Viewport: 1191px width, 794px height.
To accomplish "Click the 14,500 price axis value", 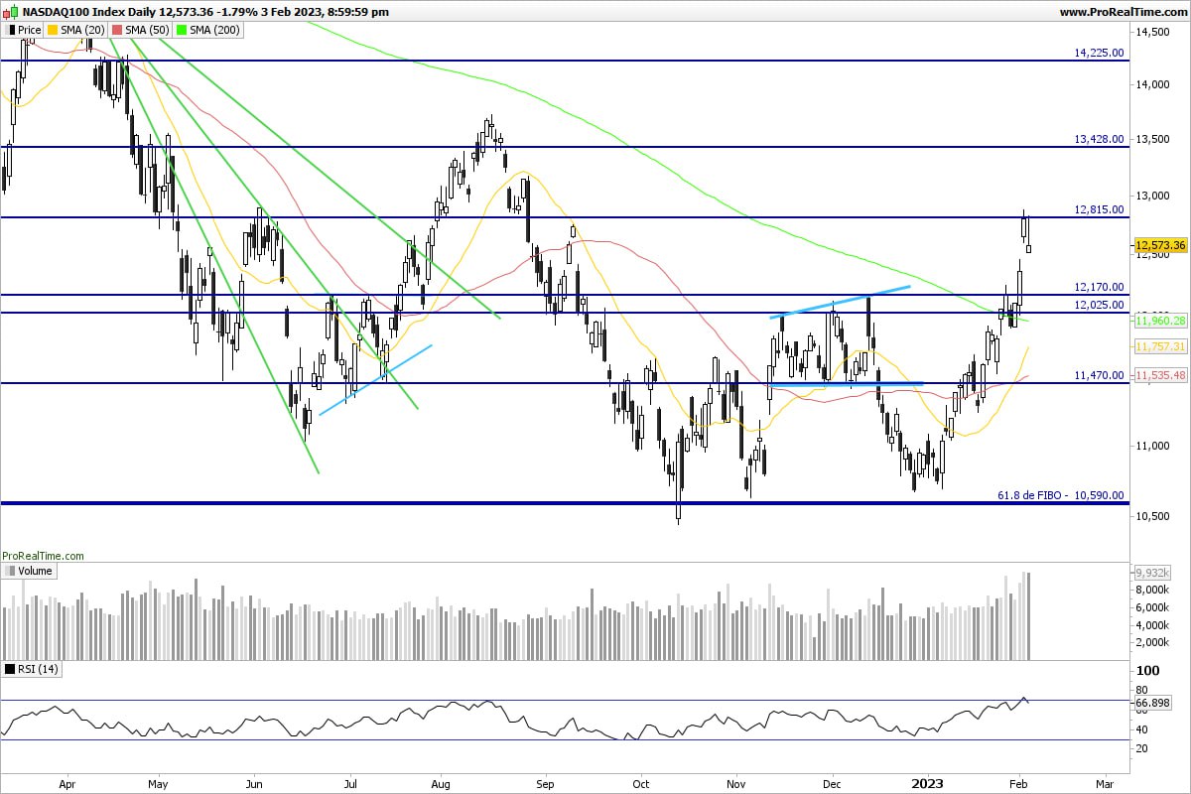I will (1152, 33).
